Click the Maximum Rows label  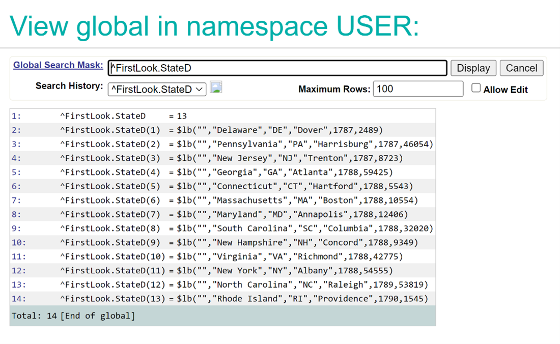[334, 89]
